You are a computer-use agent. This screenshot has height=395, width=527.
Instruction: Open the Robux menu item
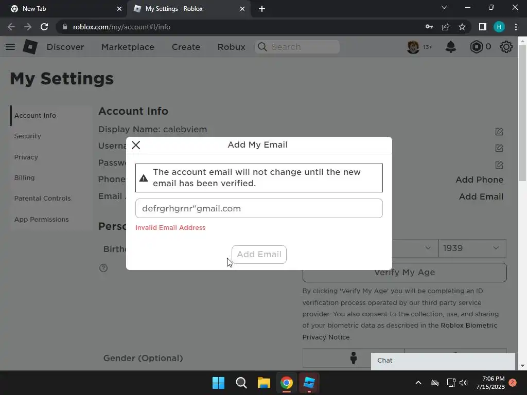pyautogui.click(x=231, y=47)
